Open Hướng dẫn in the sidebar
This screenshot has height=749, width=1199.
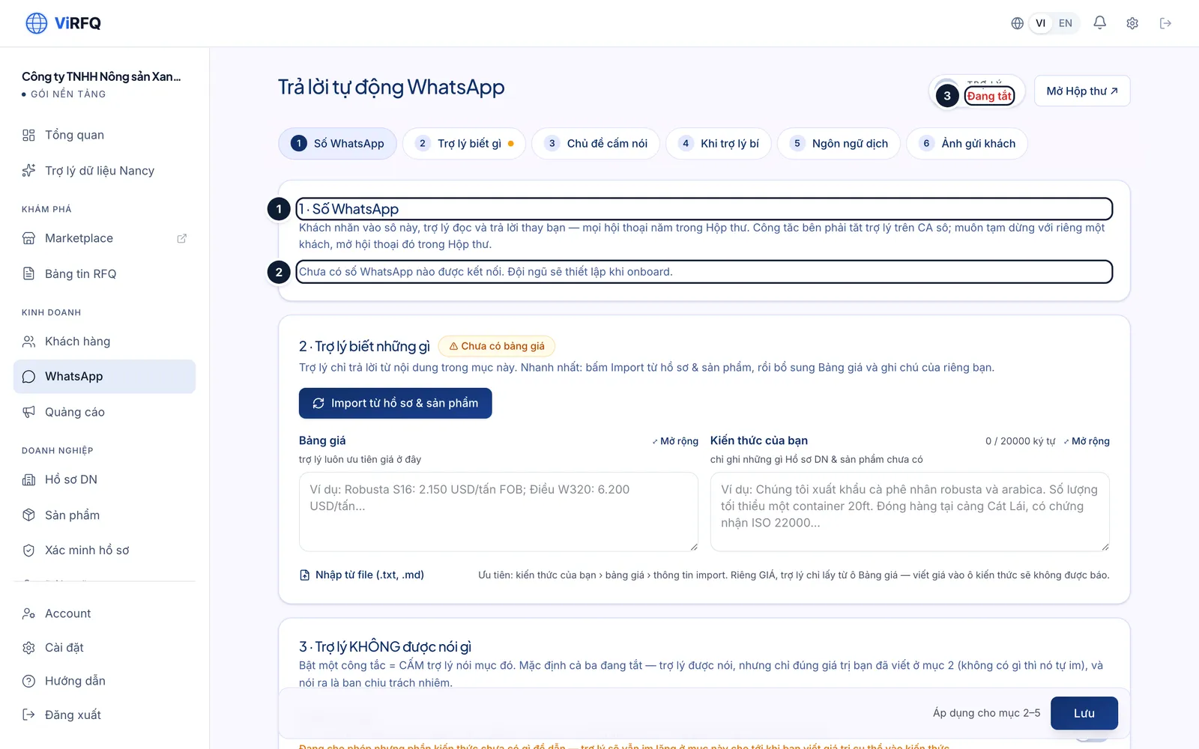click(104, 681)
